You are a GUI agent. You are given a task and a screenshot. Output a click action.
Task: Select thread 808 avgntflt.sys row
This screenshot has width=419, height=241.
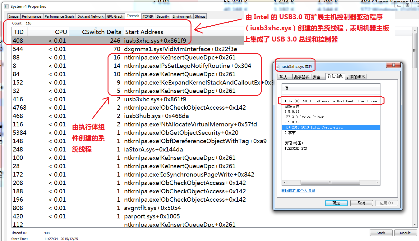click(x=128, y=208)
